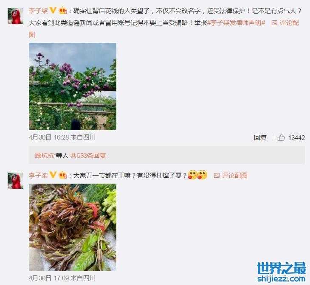Enlarge the purple flowers photo thumbnail
The image size is (310, 285).
click(73, 87)
